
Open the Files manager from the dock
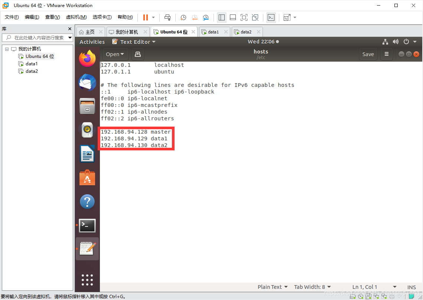pos(87,106)
